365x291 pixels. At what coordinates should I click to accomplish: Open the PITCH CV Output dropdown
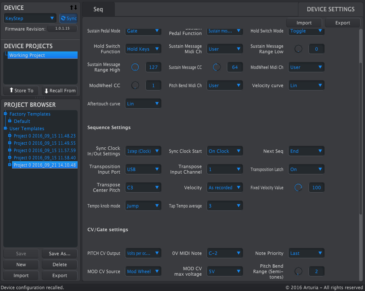[143, 253]
